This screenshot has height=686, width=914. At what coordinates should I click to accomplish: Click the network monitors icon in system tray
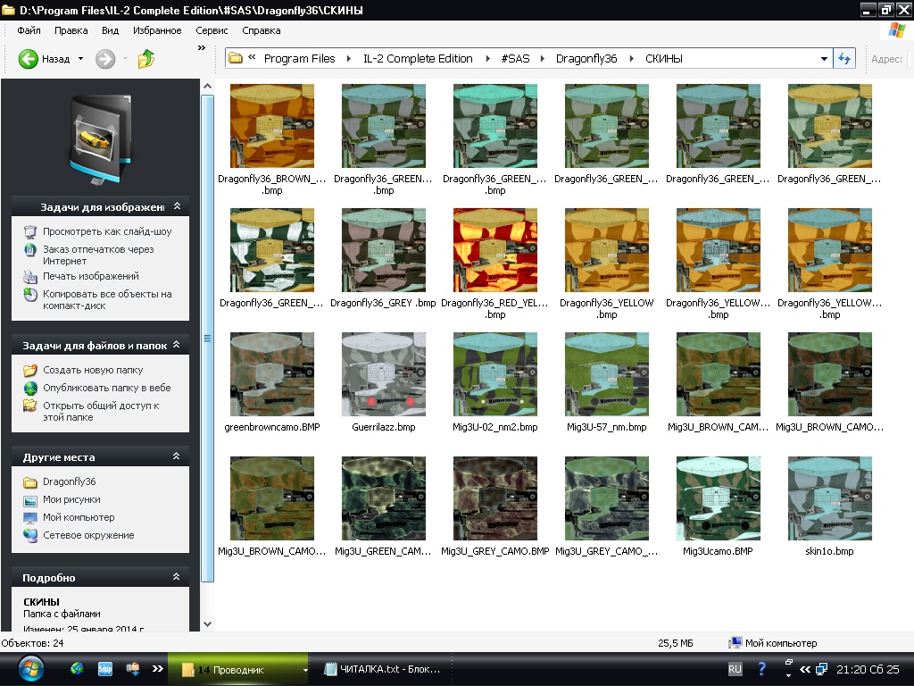(821, 669)
